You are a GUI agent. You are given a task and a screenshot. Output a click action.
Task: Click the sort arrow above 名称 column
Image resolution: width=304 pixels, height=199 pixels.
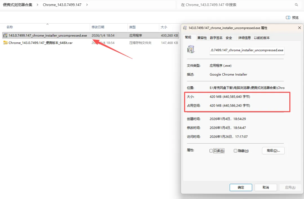[48, 24]
